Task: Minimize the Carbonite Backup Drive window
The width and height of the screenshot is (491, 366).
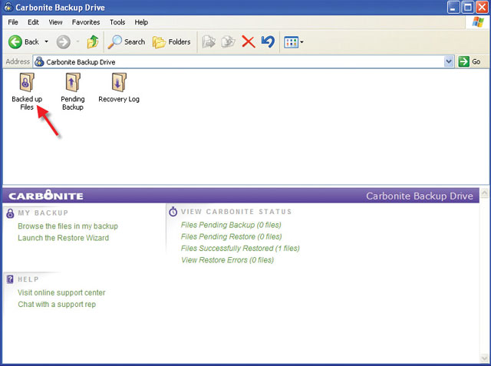Action: [x=453, y=7]
